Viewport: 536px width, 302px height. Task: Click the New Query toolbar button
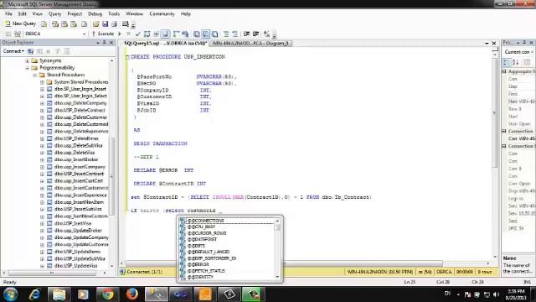tap(20, 23)
